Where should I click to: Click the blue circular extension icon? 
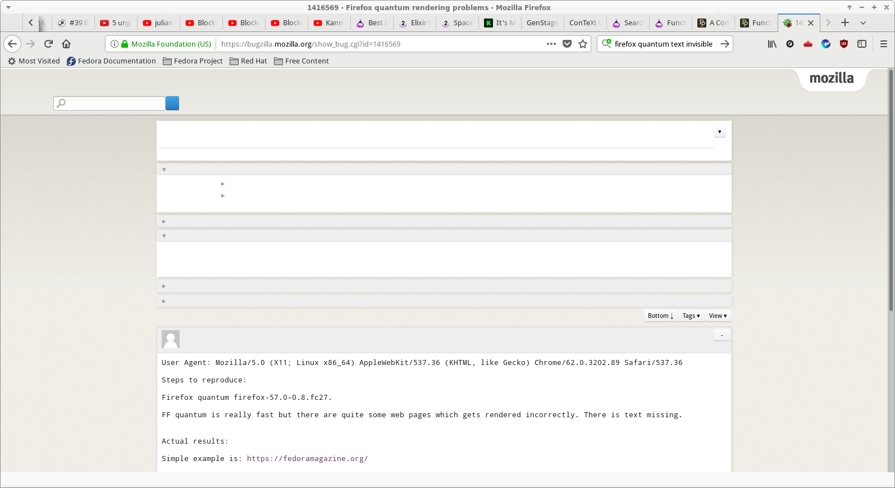[826, 44]
